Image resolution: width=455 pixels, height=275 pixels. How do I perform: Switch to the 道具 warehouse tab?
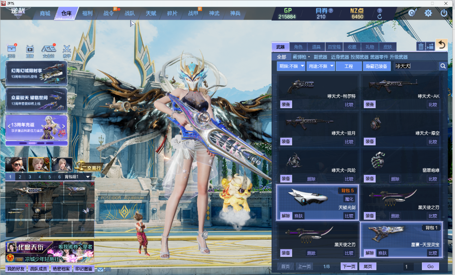click(x=316, y=47)
